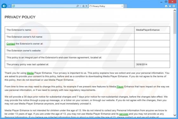Expand the address bar autocomplete dropdown arrow

click(x=80, y=6)
